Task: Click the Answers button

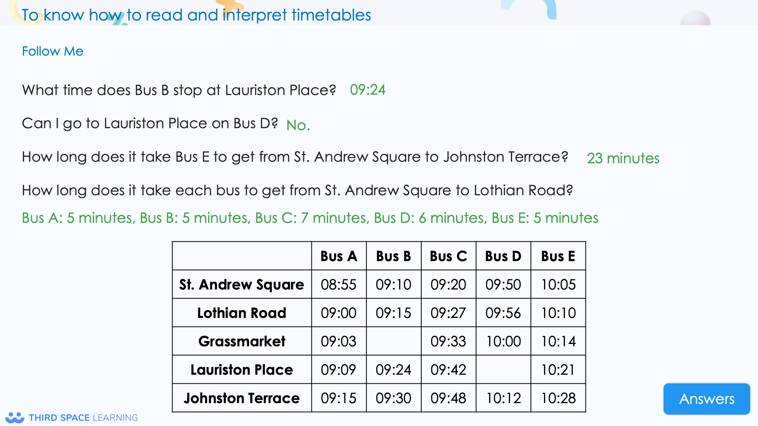Action: tap(706, 399)
